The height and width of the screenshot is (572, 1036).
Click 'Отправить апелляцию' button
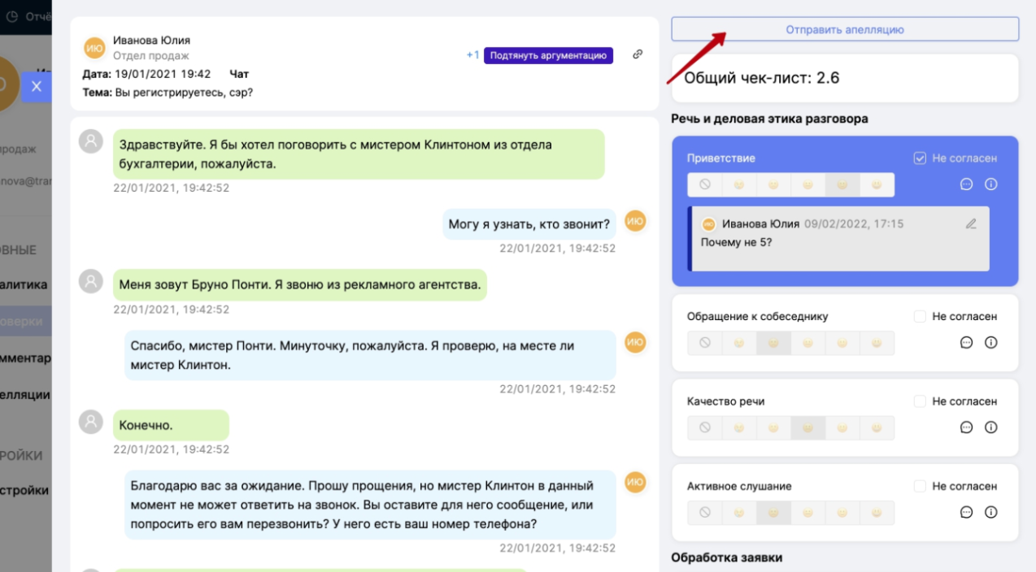(x=844, y=29)
